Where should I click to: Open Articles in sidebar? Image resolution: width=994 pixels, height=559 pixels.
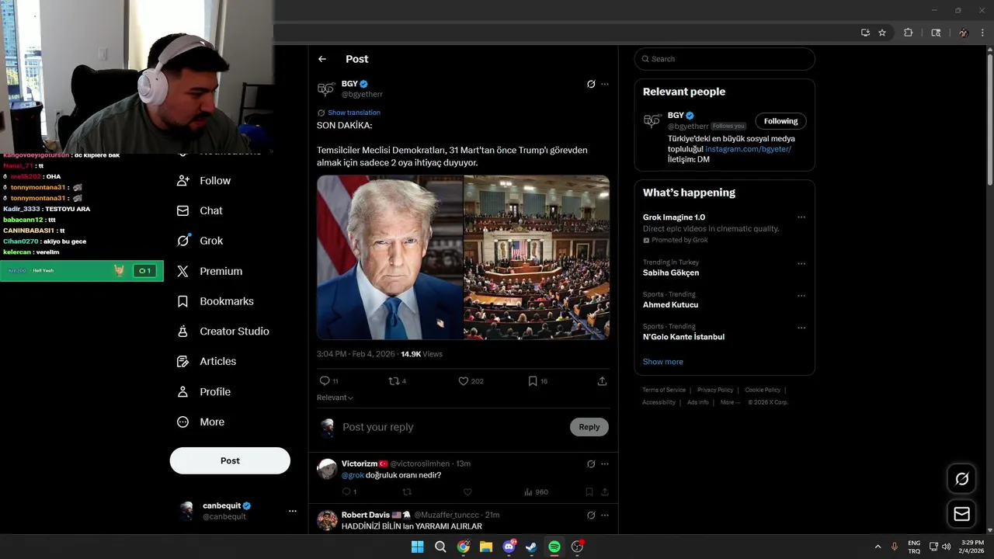pos(207,362)
